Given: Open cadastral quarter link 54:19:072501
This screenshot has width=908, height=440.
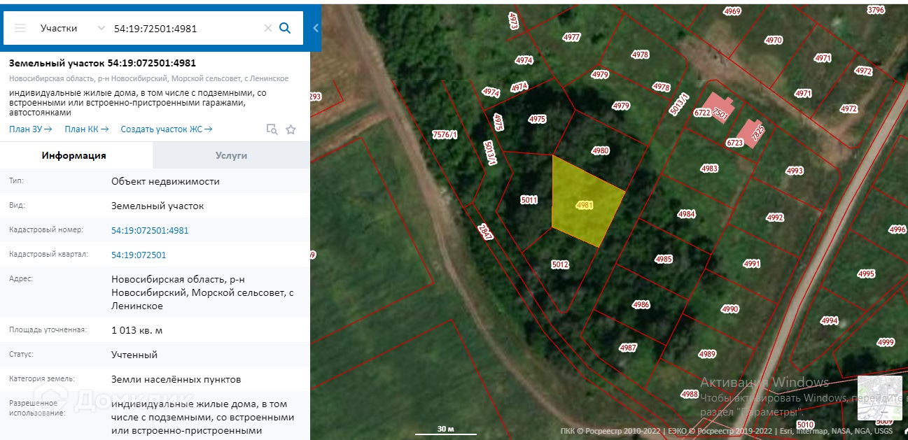Looking at the screenshot, I should (x=139, y=255).
